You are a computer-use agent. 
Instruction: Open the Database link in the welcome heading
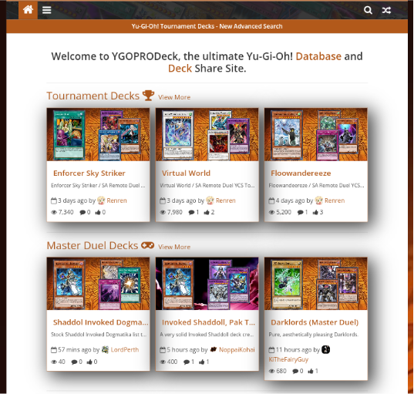point(318,56)
